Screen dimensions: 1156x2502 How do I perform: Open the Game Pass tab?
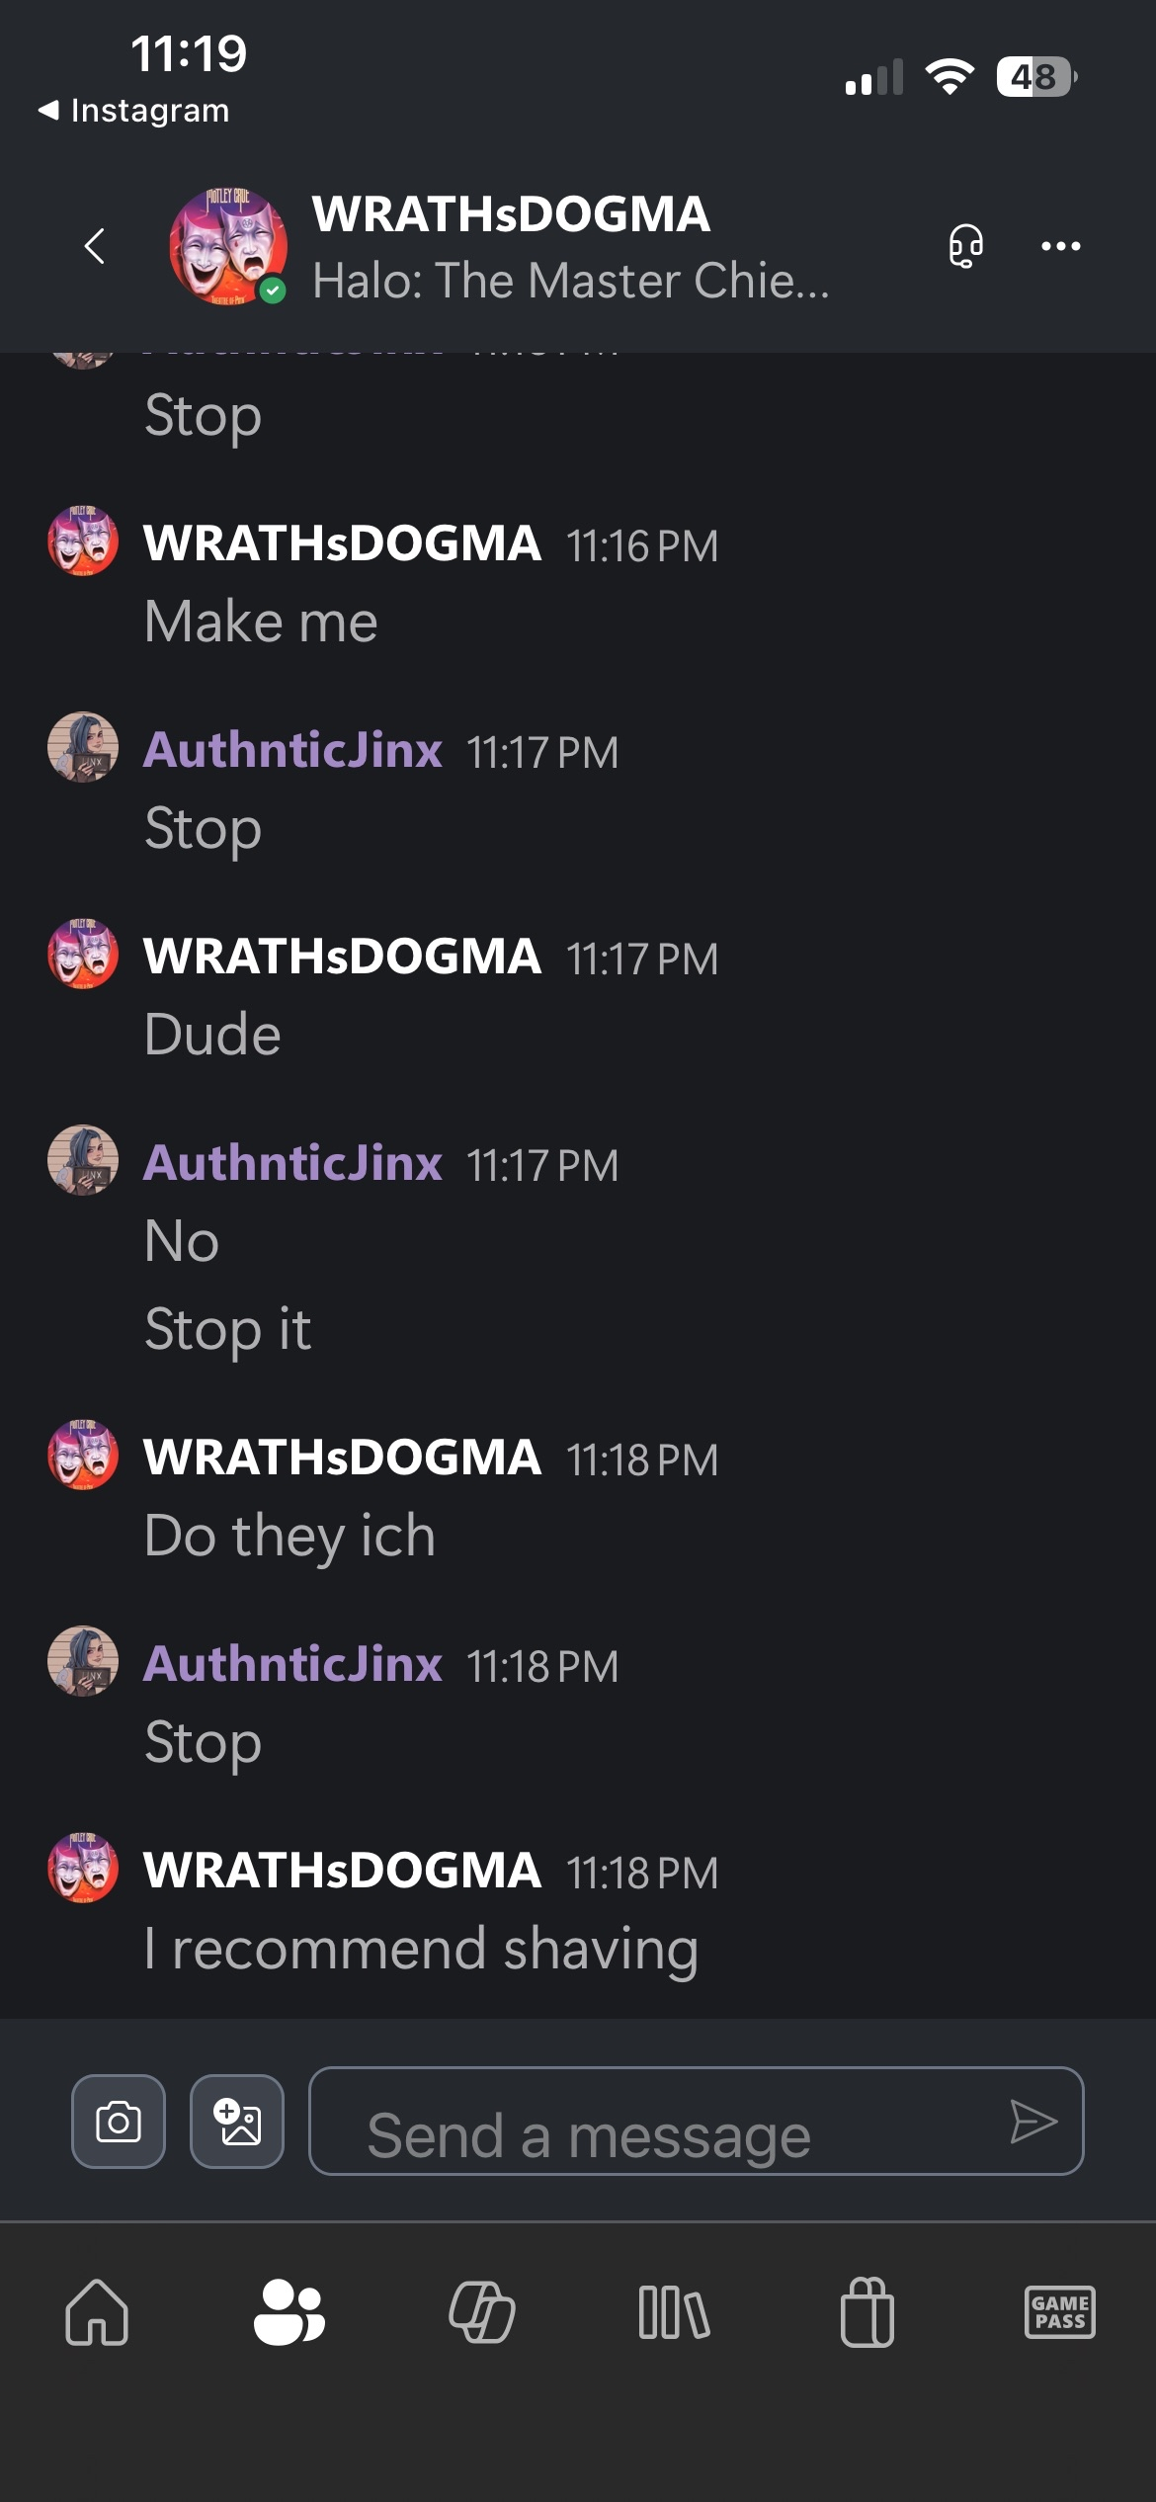tap(1060, 2312)
